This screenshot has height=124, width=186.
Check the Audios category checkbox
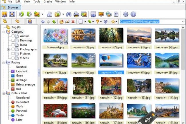(x=13, y=36)
